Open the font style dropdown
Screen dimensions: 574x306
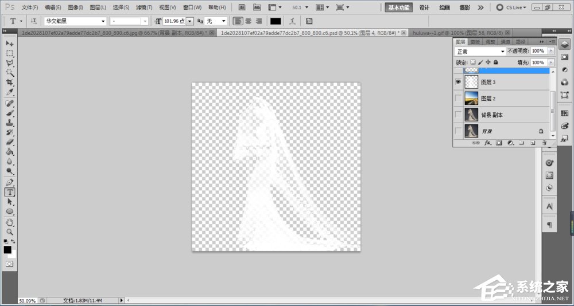(145, 22)
